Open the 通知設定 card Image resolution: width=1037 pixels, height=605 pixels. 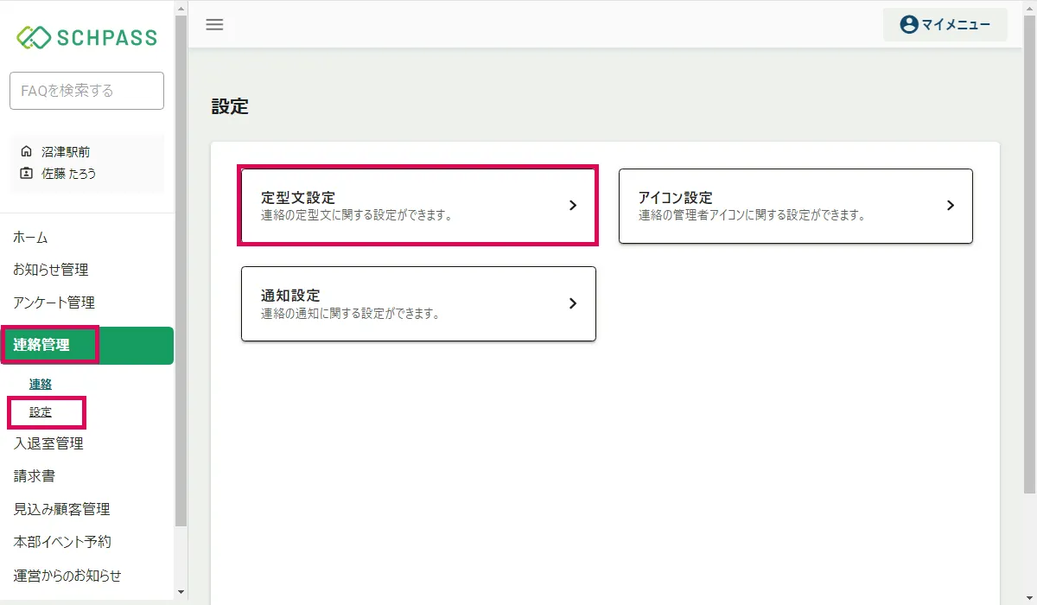click(418, 303)
